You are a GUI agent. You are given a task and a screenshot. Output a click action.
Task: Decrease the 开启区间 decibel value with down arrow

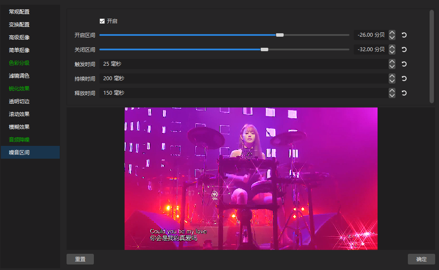point(392,38)
